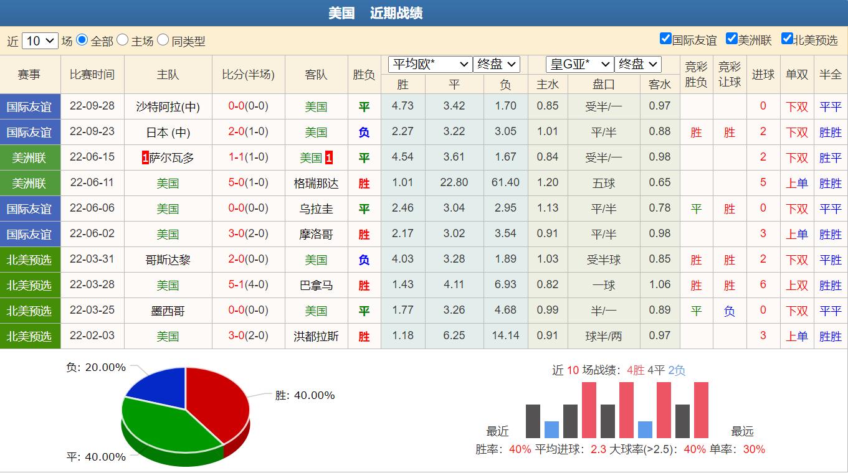Open the 5-0(1-0) score link against 格瑞那达

(x=248, y=182)
